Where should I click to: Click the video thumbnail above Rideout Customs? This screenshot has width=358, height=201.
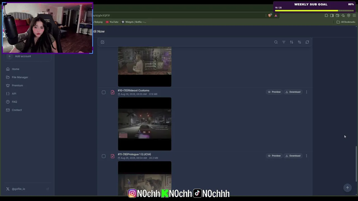[145, 67]
